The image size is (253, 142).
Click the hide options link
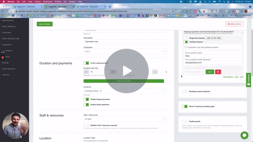(x=228, y=77)
